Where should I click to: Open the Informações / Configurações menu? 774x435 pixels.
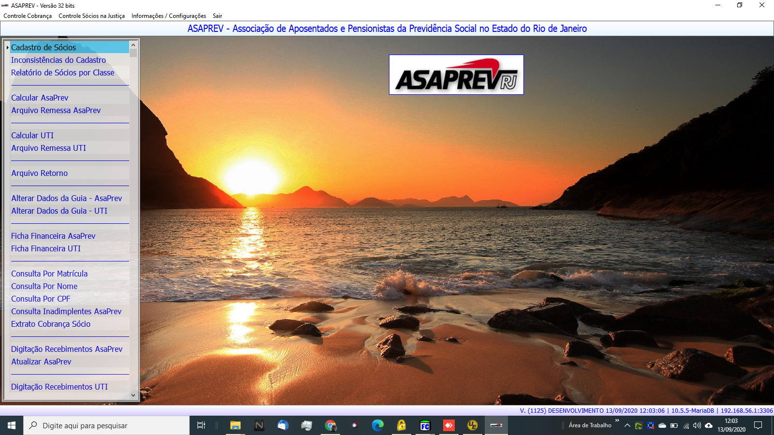[169, 16]
